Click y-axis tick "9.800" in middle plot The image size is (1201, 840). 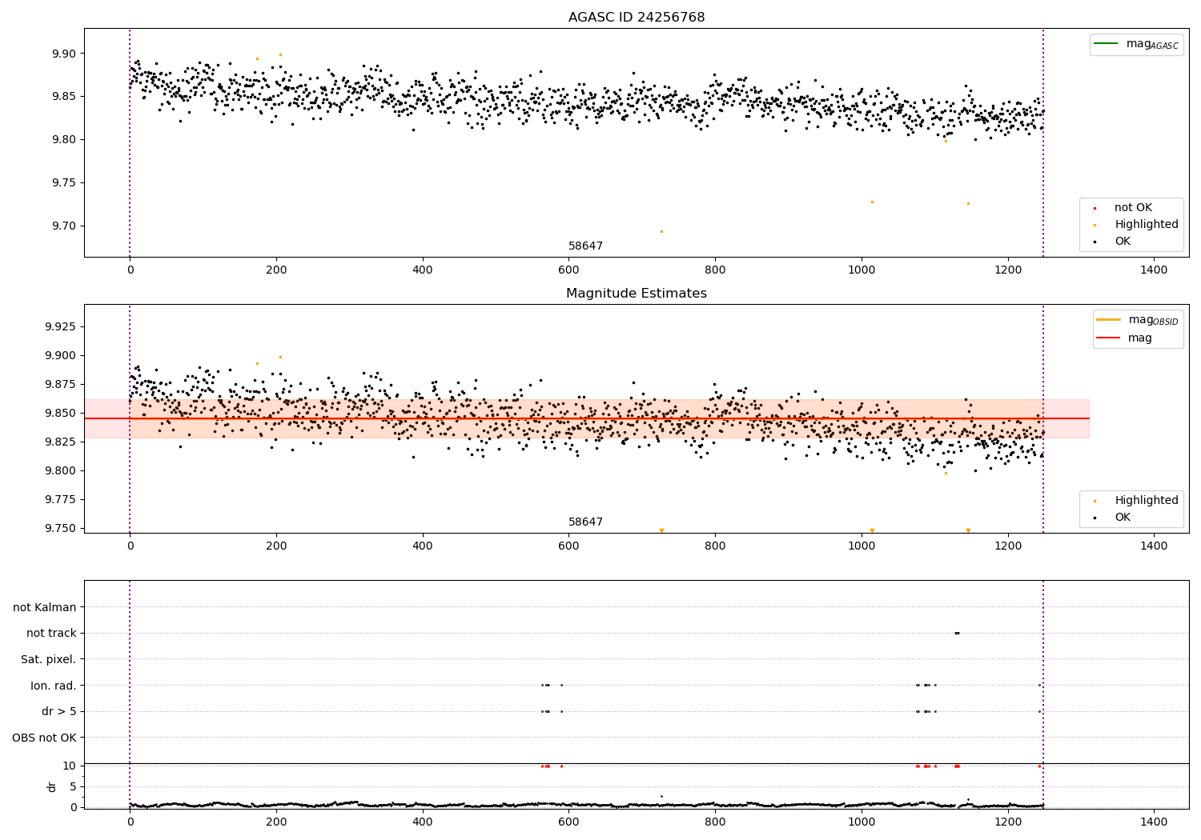coord(60,471)
